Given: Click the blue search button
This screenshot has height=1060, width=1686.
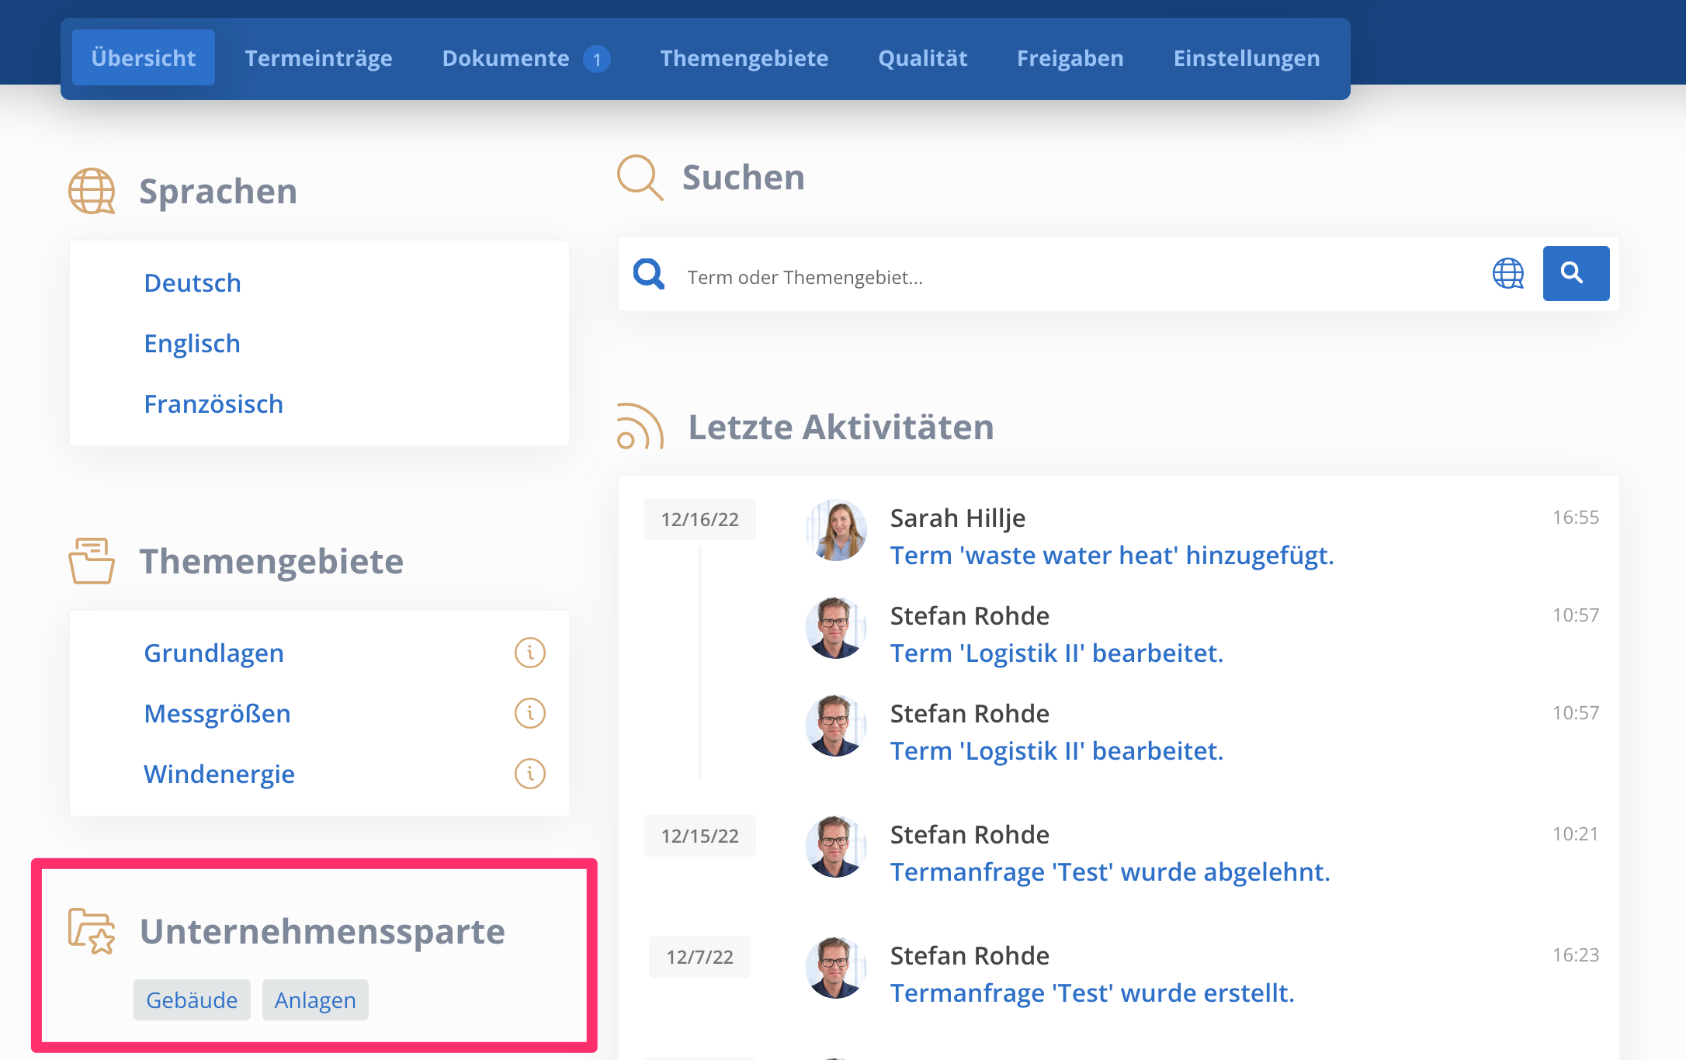Looking at the screenshot, I should tap(1576, 273).
